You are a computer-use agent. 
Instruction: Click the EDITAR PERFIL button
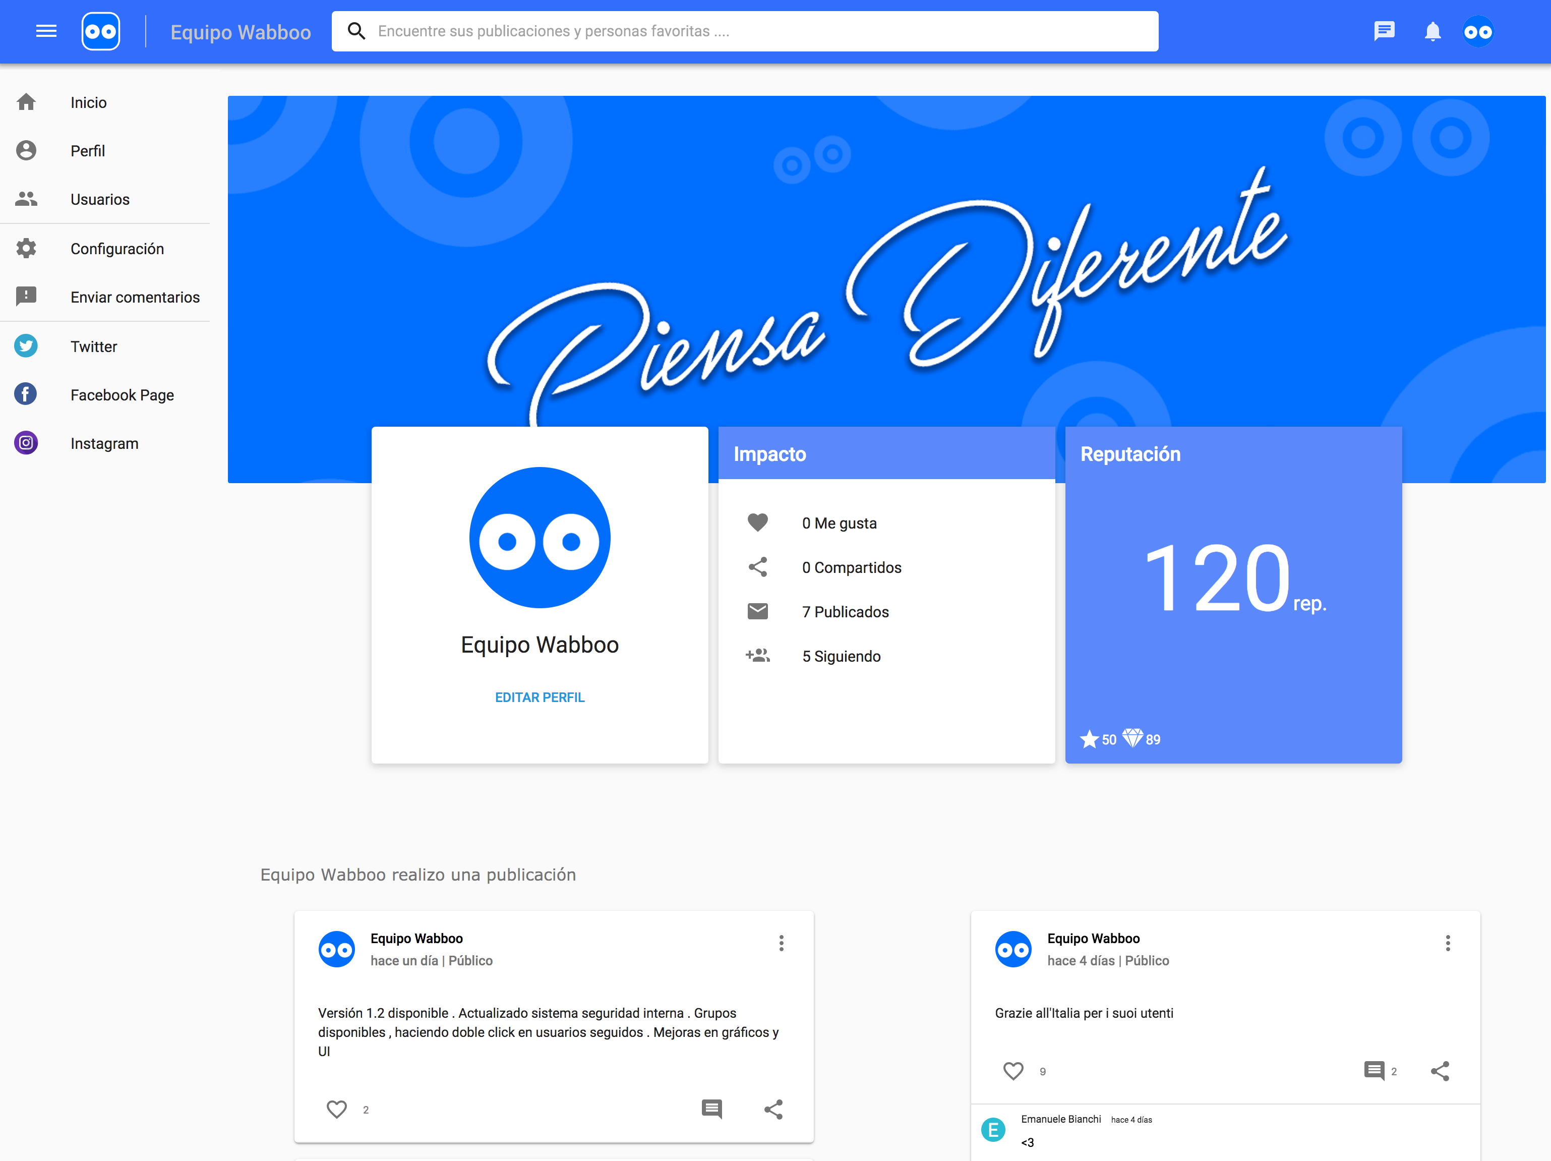[x=539, y=698]
